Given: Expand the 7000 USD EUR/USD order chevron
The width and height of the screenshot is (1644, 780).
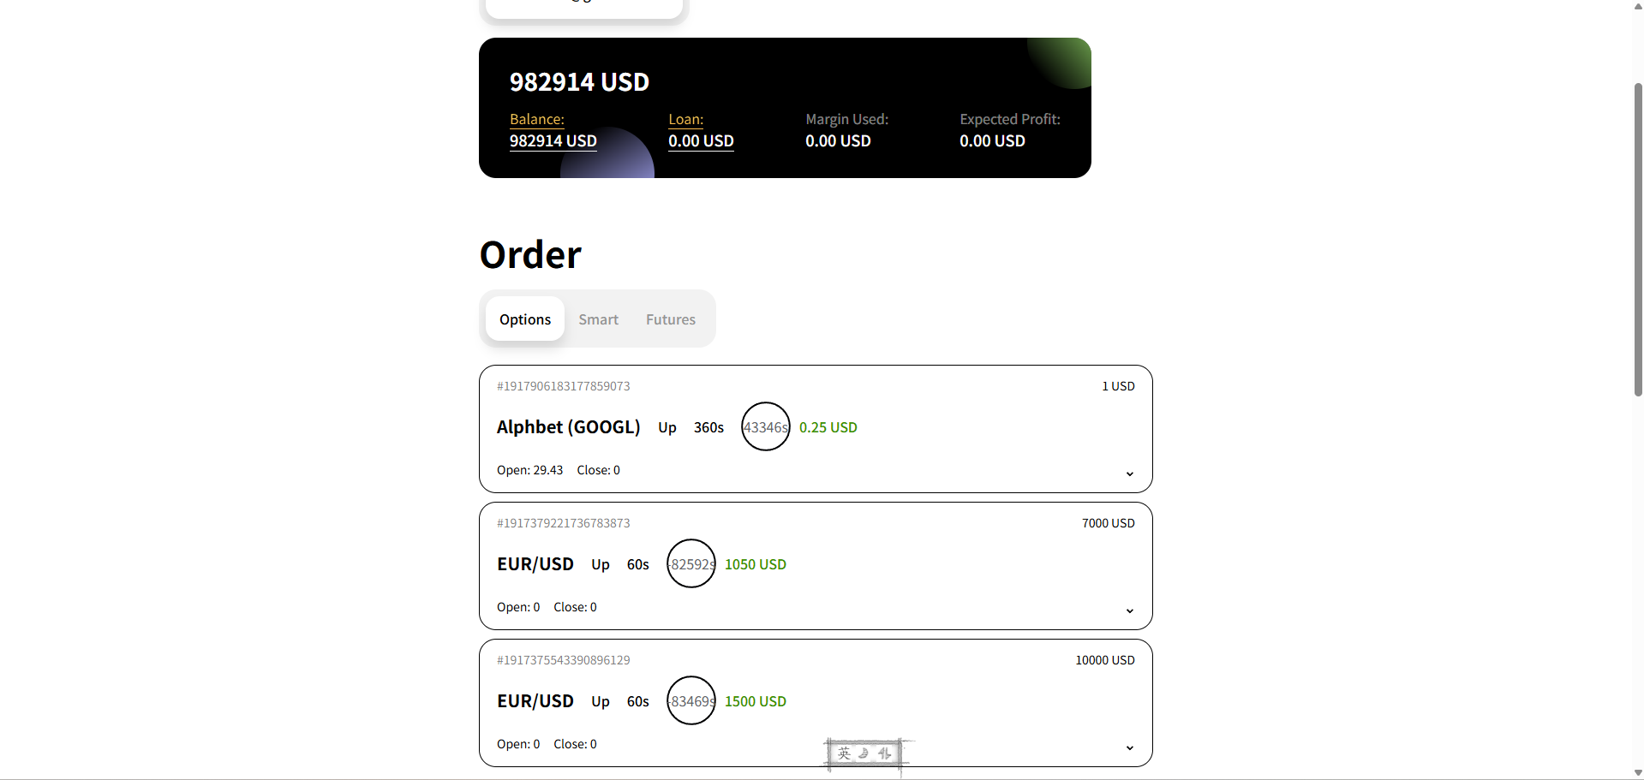Looking at the screenshot, I should click(x=1129, y=610).
